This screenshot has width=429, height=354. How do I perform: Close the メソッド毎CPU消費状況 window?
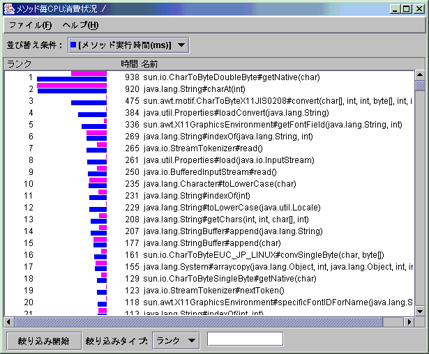point(419,9)
